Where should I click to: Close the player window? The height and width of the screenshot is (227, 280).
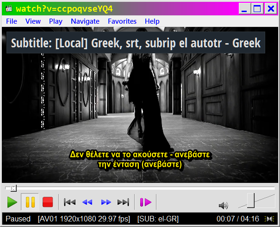pos(271,9)
